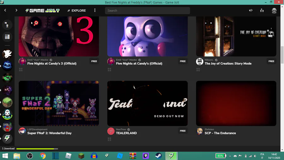Launch Google Chrome from the taskbar

pyautogui.click(x=43, y=156)
